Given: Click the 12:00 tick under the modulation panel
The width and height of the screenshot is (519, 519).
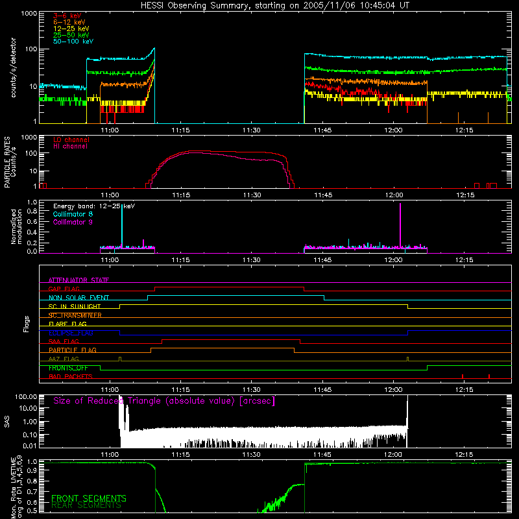Looking at the screenshot, I should pos(394,260).
